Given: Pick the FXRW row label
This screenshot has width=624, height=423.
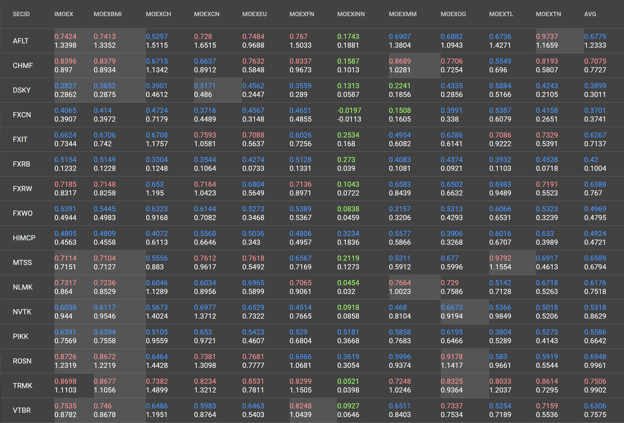Looking at the screenshot, I should (x=22, y=189).
